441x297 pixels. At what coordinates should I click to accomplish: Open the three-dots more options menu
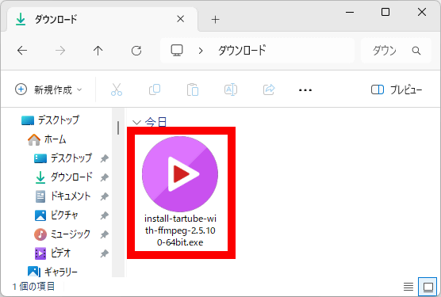(305, 90)
